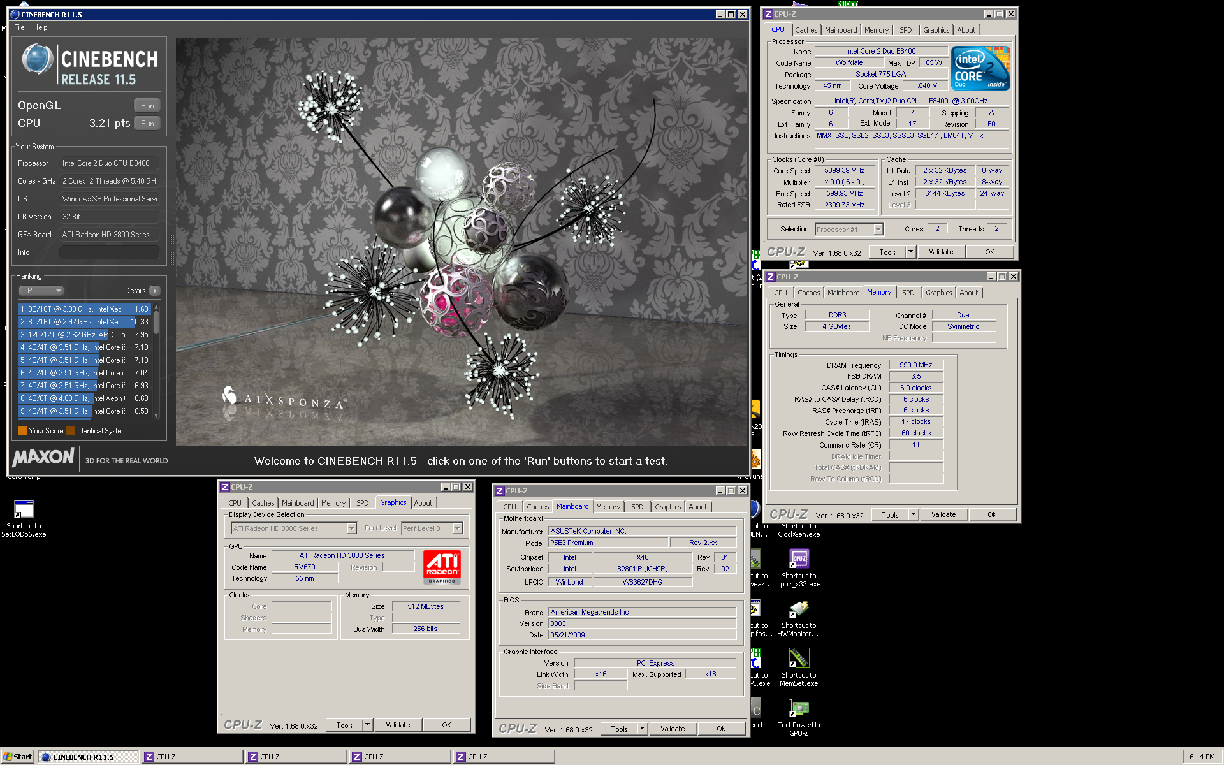The image size is (1224, 765).
Task: Click the taskbar clock 6:14 PM
Action: click(1202, 757)
